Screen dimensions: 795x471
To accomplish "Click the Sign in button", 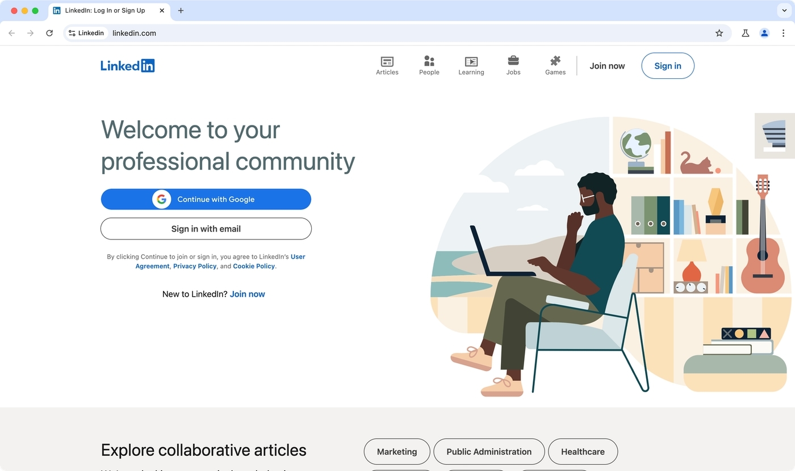I will pos(668,66).
